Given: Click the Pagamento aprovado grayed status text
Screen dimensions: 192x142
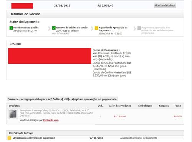Looking at the screenshot, I should pyautogui.click(x=157, y=30).
